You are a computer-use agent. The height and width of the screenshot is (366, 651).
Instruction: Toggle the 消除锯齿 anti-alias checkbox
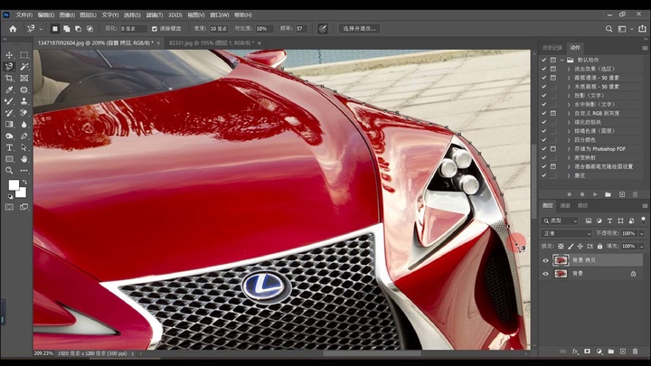(x=154, y=29)
